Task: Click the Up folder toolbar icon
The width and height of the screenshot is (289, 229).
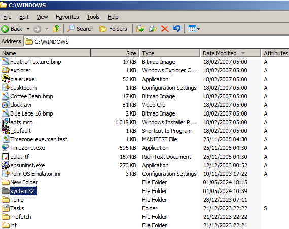Action: (56, 29)
